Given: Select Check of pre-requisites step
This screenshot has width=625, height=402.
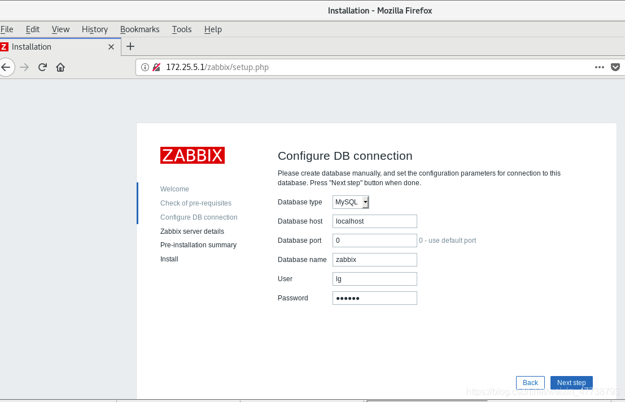Looking at the screenshot, I should (196, 203).
